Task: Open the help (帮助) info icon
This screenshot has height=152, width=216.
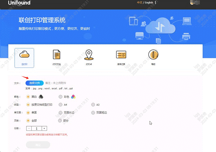Action: 153,54
